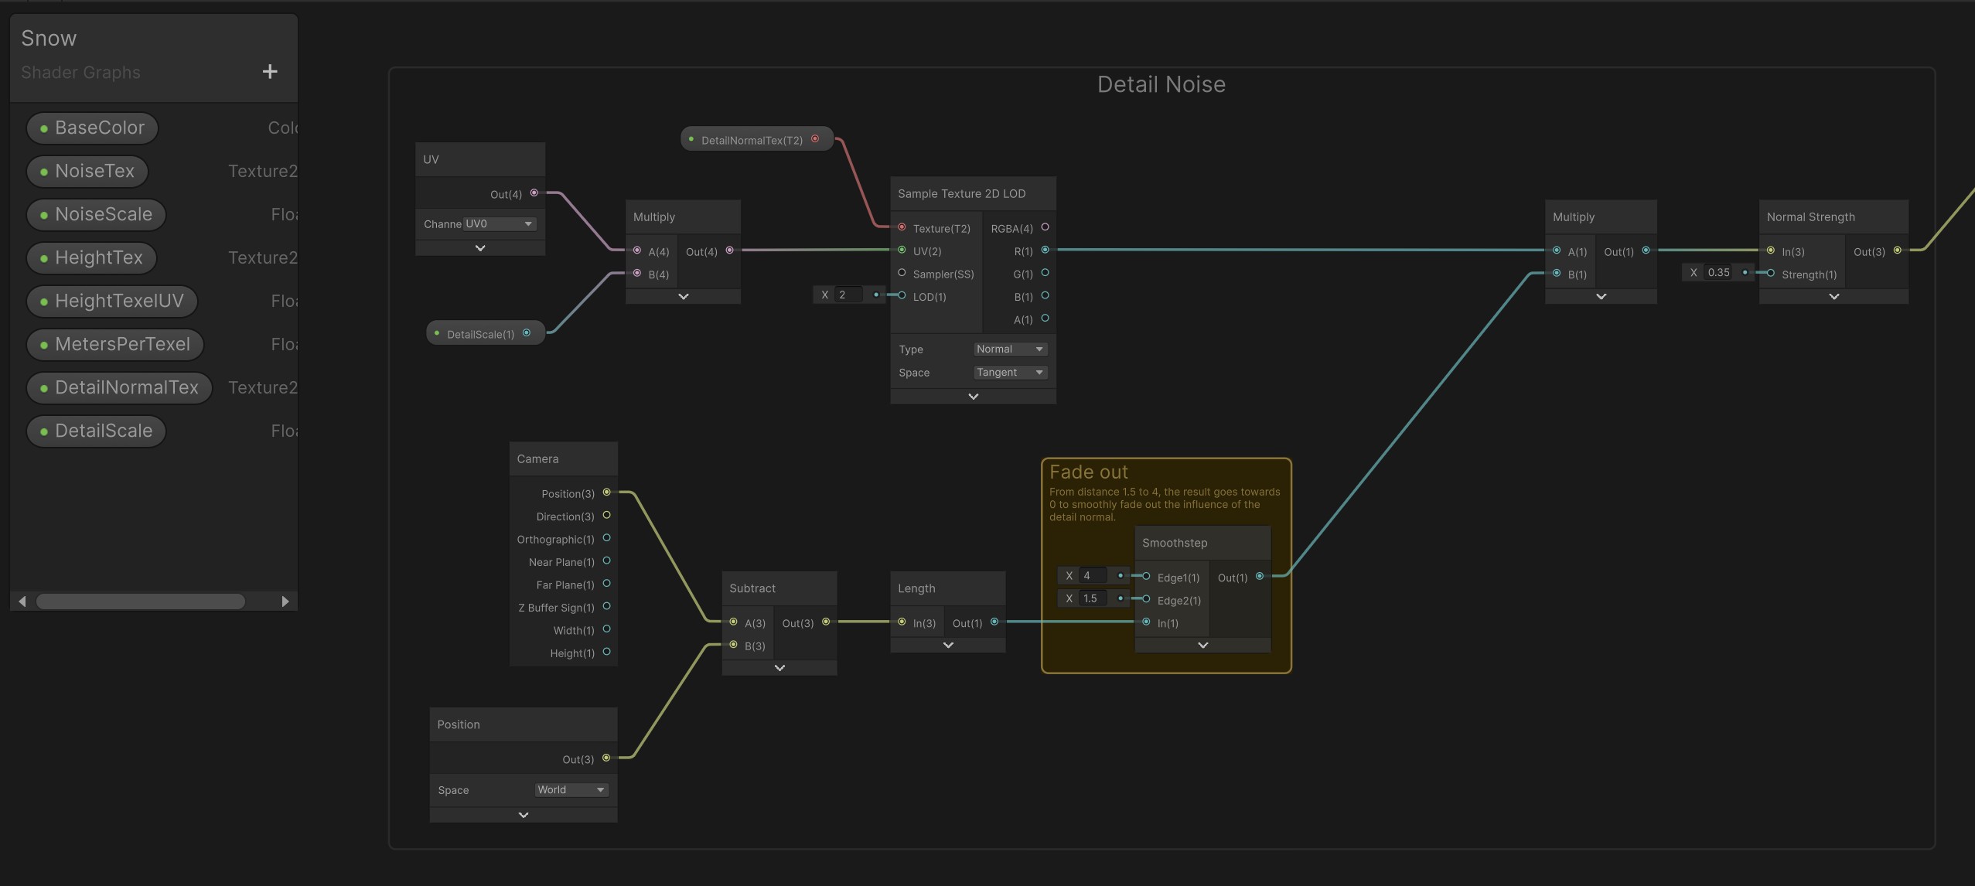Open the UV Channel dropdown
Screen dimensions: 1975x886
[x=499, y=224]
